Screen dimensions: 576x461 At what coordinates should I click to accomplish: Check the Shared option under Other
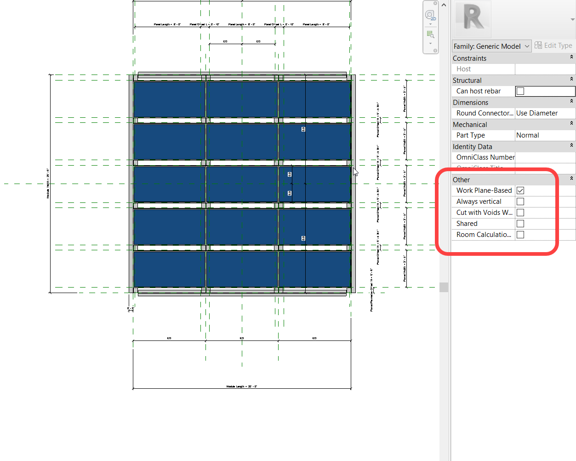[x=520, y=223]
